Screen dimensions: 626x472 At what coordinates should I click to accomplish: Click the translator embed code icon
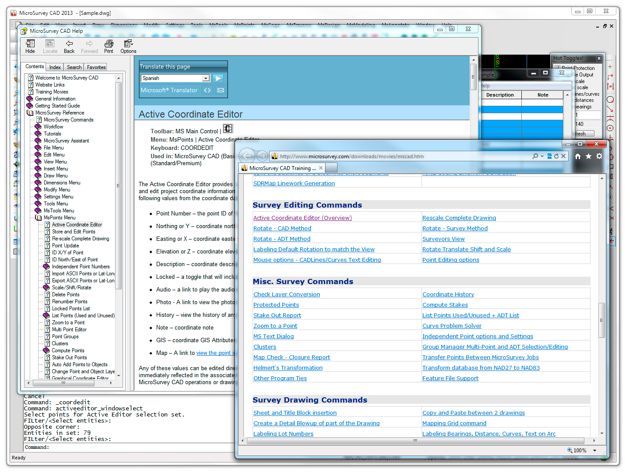[x=207, y=90]
